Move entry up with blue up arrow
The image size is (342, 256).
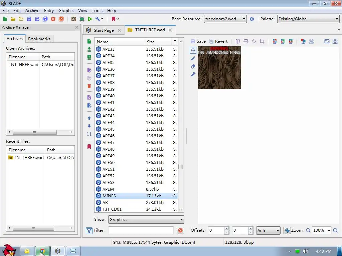coord(89,118)
